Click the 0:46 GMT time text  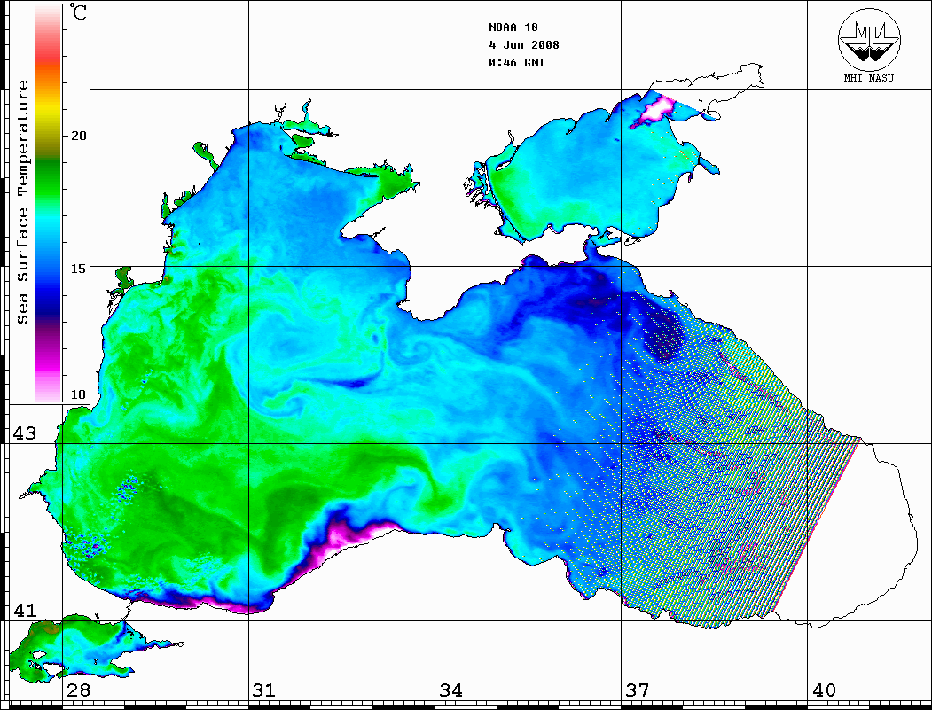(x=516, y=62)
